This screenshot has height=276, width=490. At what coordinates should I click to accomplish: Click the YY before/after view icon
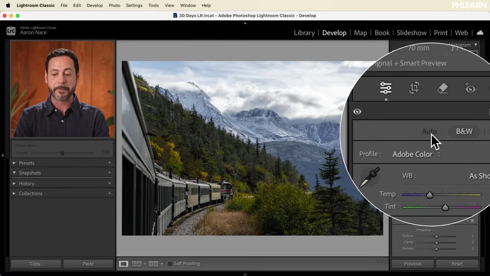(x=153, y=264)
